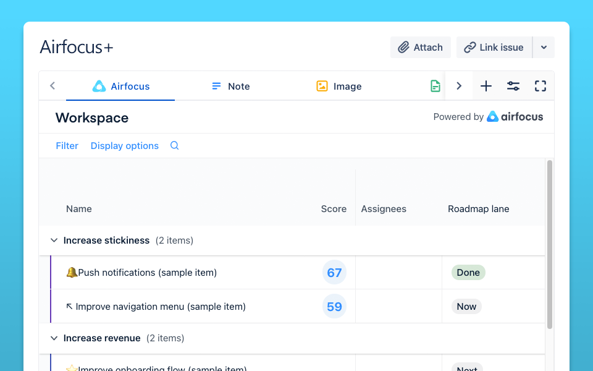Click the Link issue button

coord(494,48)
